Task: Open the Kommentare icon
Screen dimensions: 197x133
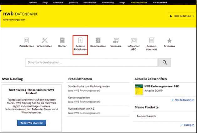Action: pyautogui.click(x=98, y=41)
